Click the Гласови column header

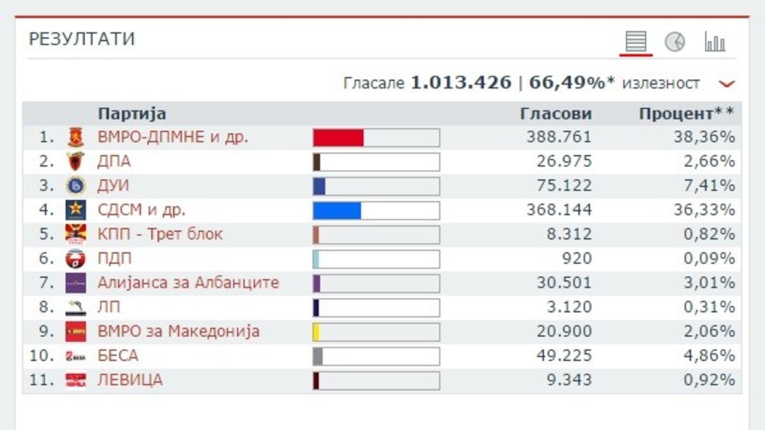click(556, 114)
